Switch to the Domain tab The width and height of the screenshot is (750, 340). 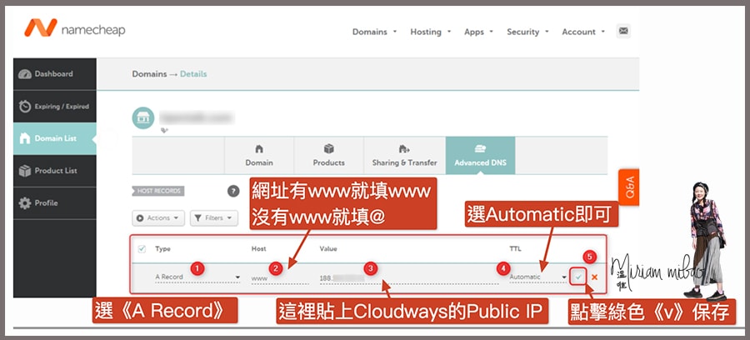point(259,155)
